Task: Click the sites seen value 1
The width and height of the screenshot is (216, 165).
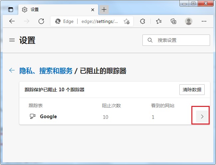Action: (x=153, y=117)
